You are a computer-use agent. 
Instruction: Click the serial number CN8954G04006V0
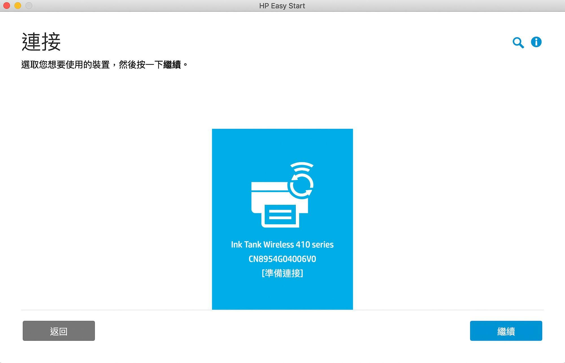[282, 259]
